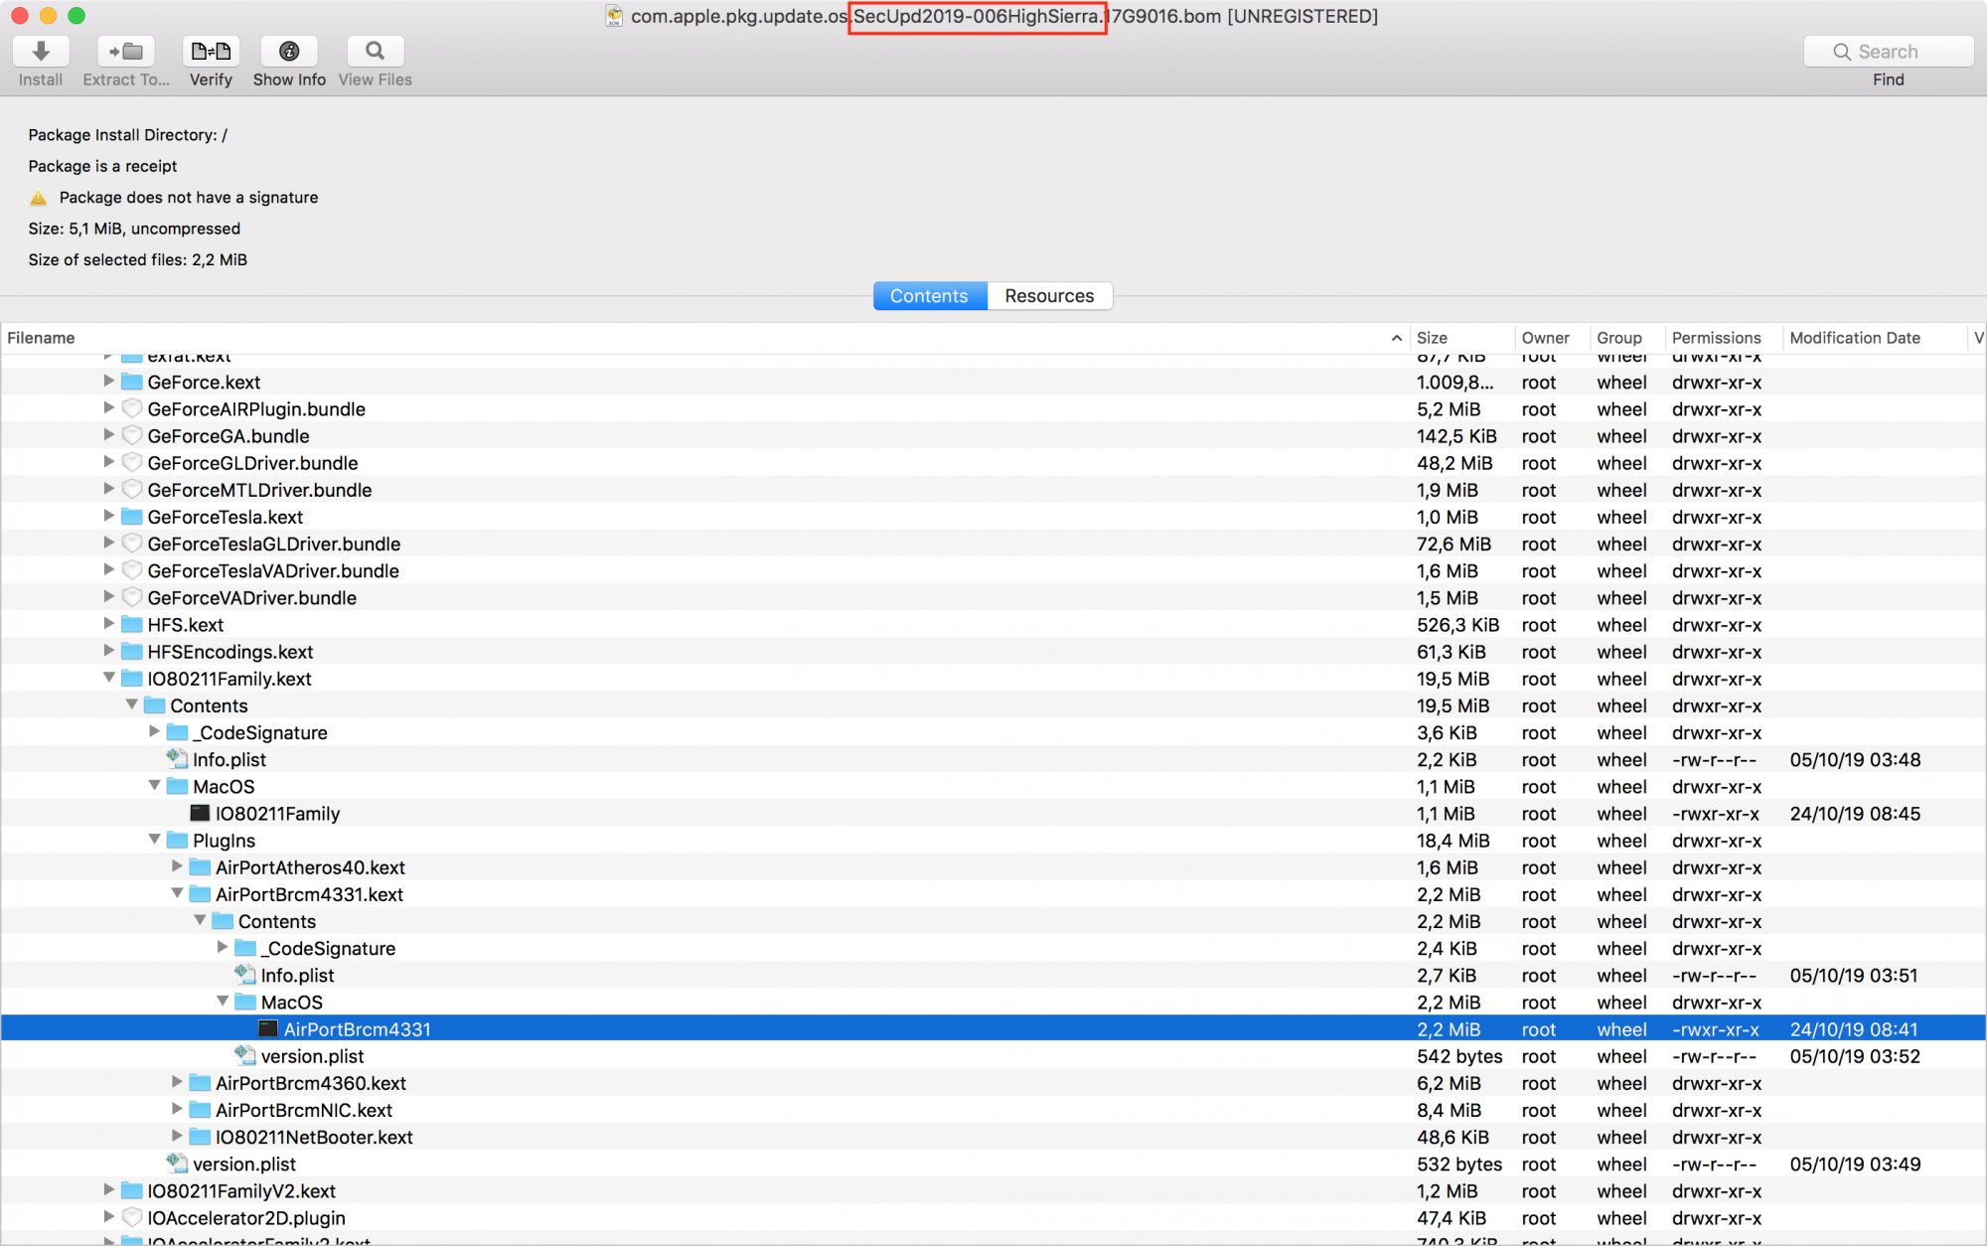Image resolution: width=1987 pixels, height=1246 pixels.
Task: Expand the GeForce.kext disclosure triangle
Action: pos(109,383)
